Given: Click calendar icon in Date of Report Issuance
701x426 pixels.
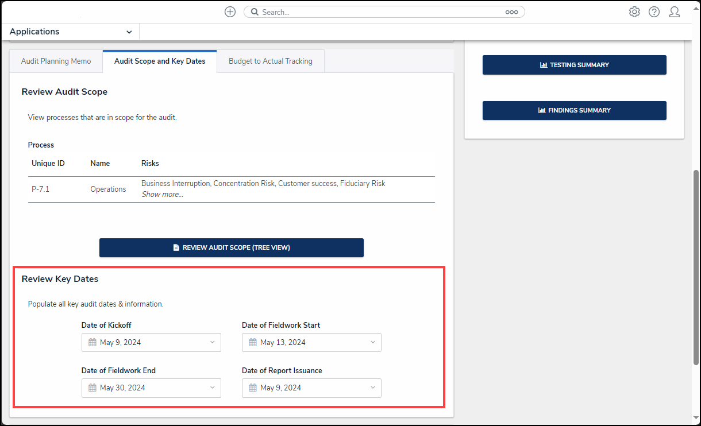Looking at the screenshot, I should point(253,388).
